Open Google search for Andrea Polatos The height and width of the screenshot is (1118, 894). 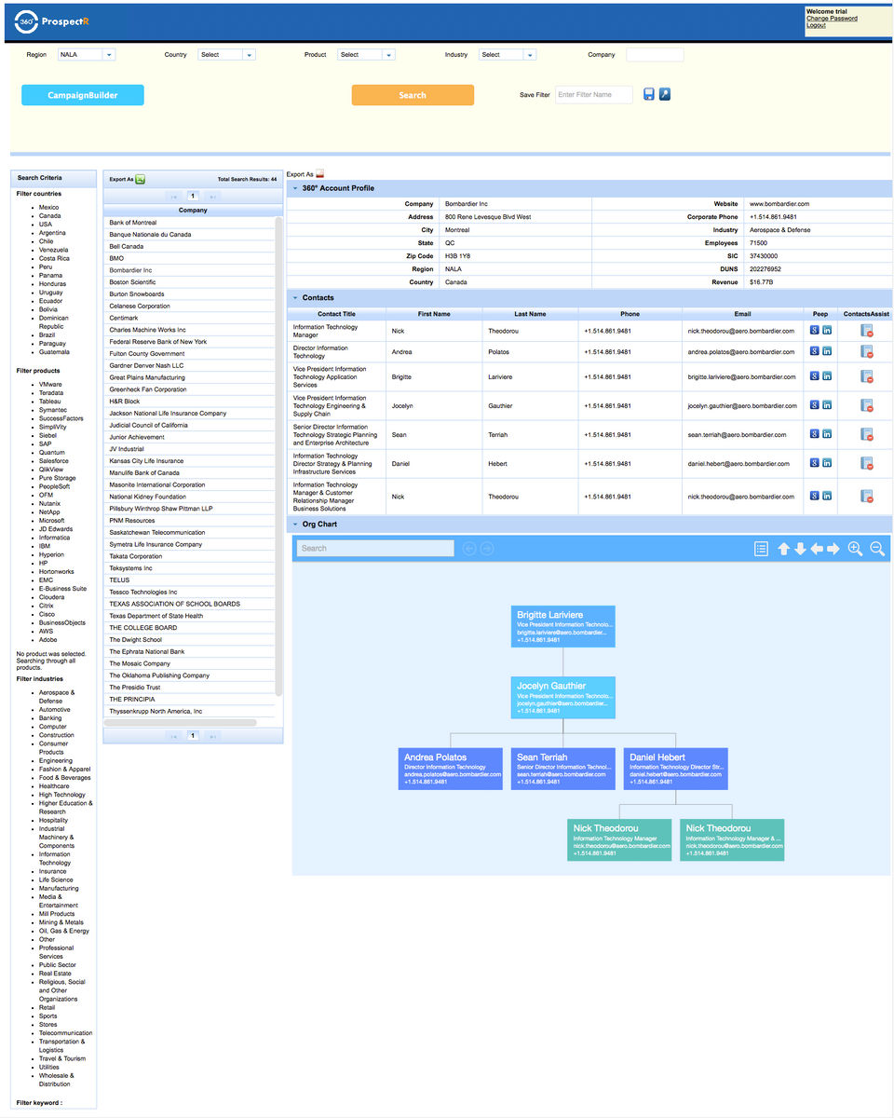[x=814, y=351]
